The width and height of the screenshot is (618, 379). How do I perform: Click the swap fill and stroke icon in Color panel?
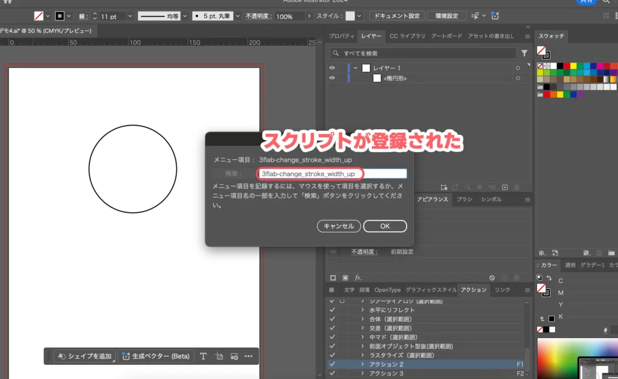pos(549,276)
